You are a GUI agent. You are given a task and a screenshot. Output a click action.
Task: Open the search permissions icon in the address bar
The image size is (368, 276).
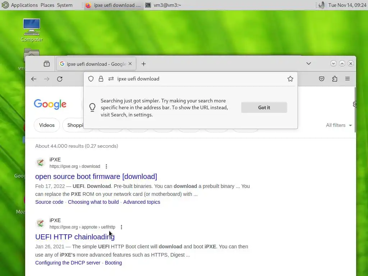pos(111,79)
